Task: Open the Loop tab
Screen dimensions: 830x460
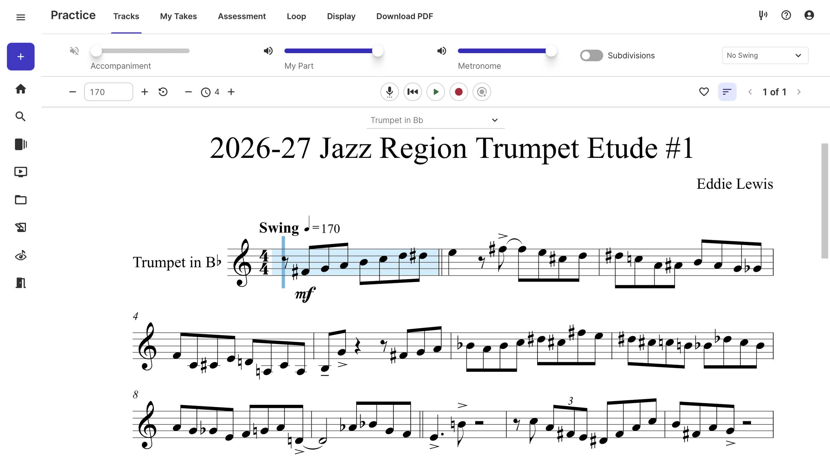Action: click(x=296, y=16)
